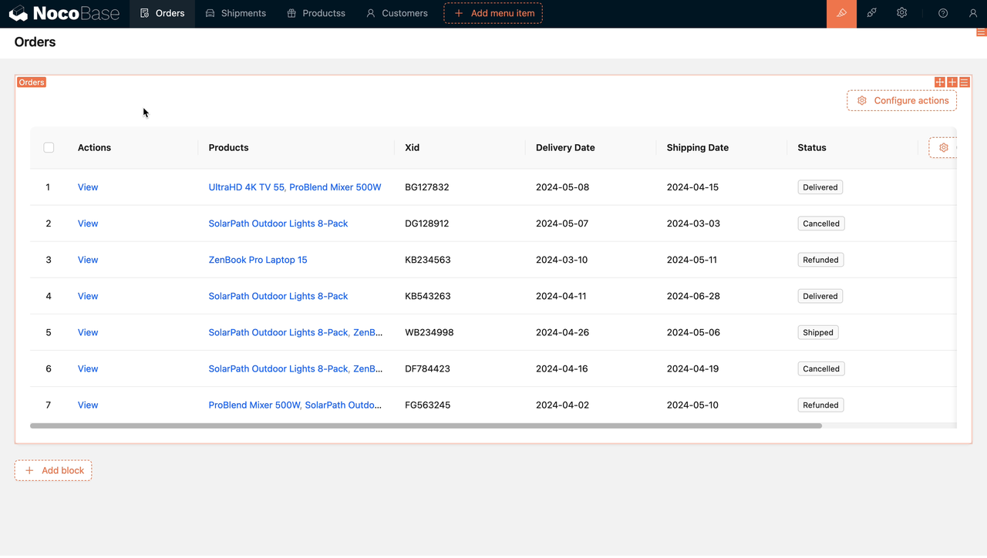Click Xid cell KB234563
The image size is (987, 558).
(428, 260)
